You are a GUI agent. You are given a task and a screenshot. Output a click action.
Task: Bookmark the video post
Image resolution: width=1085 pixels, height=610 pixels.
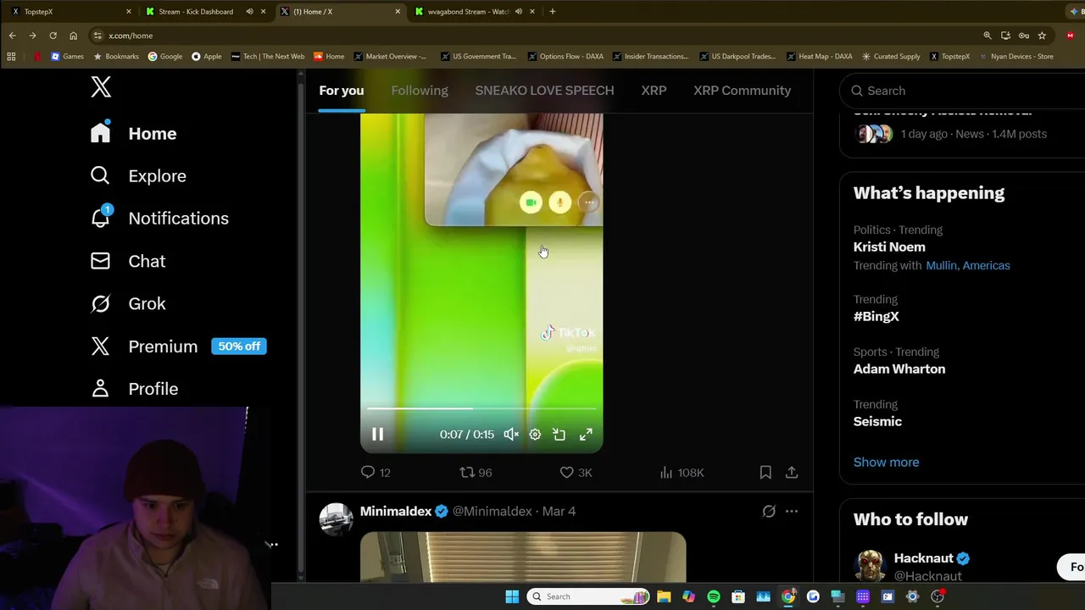765,472
